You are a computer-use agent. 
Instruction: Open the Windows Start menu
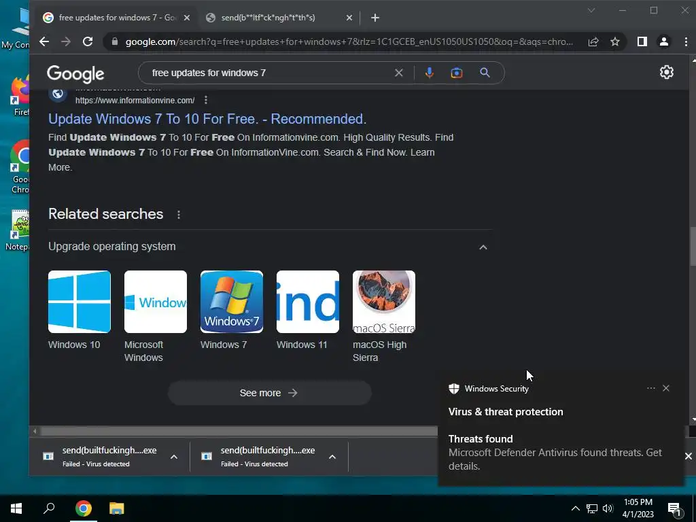pos(16,508)
